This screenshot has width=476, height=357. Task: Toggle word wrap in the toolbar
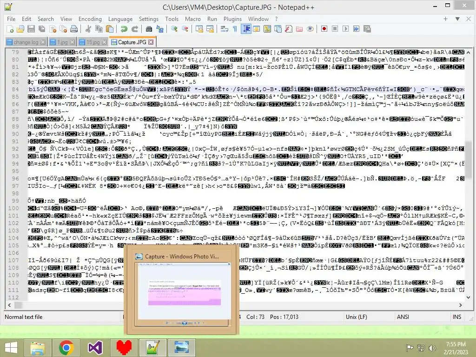tap(225, 29)
